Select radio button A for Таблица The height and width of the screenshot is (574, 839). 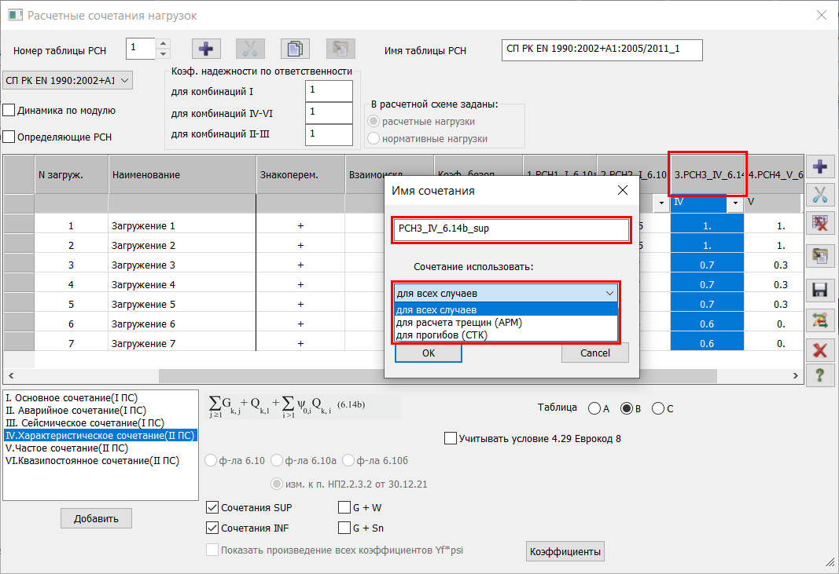point(594,408)
